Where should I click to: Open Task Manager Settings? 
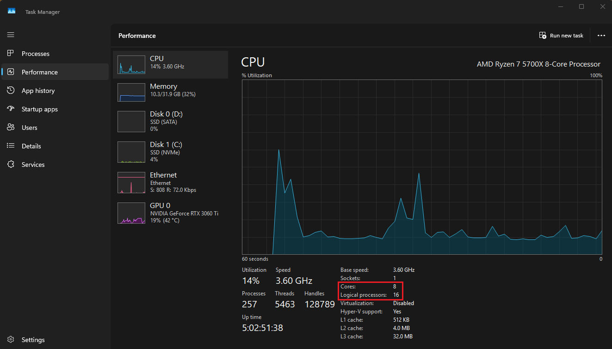tap(55, 340)
